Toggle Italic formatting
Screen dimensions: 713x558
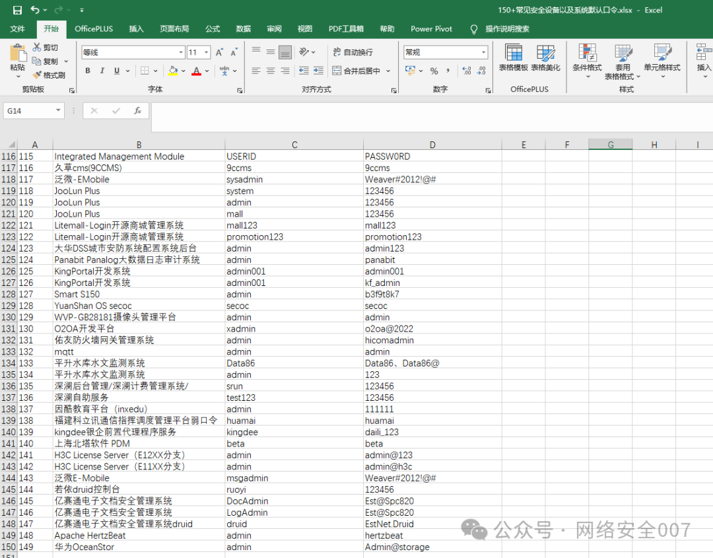(x=102, y=71)
